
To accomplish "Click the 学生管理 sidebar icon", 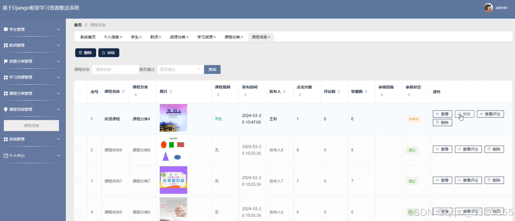I will click(6, 29).
